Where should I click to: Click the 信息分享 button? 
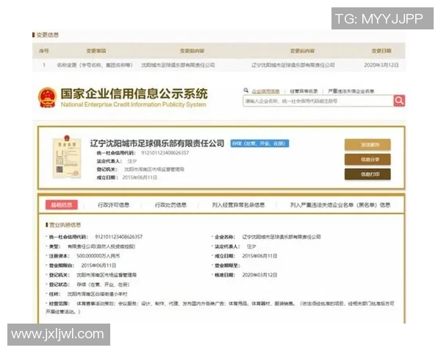[x=367, y=160]
